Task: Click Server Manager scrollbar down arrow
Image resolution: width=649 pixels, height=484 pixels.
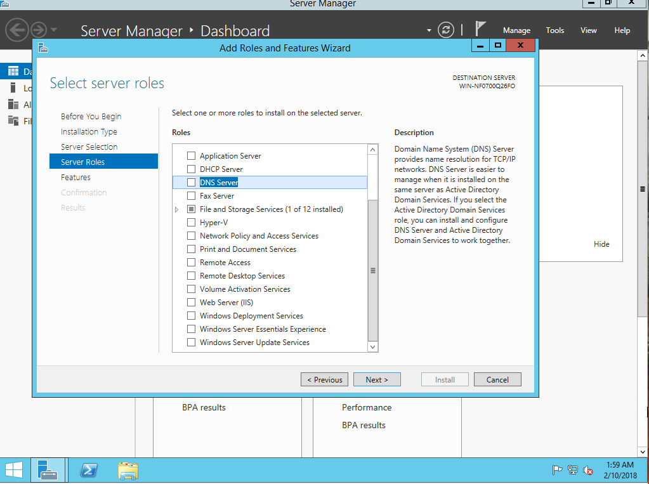Action: 643,452
